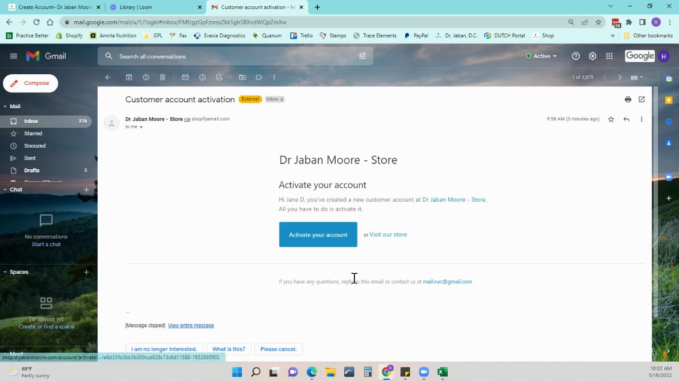Open Google Calendar in the side panel
This screenshot has height=382, width=679.
pyautogui.click(x=669, y=79)
